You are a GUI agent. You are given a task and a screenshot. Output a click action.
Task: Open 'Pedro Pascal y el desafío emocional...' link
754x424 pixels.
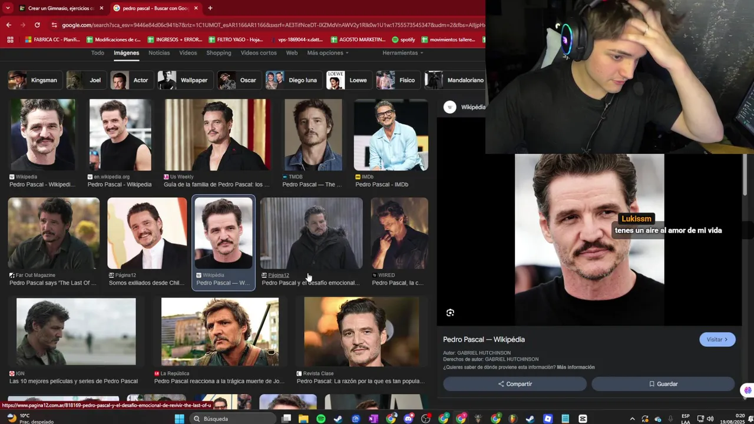pos(310,283)
